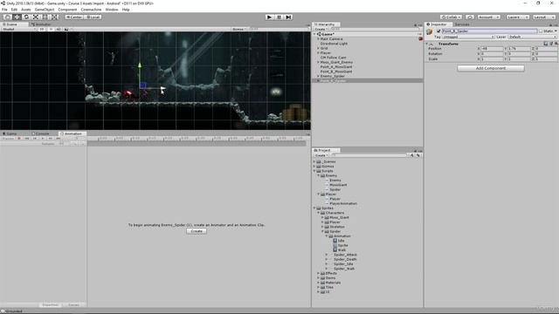Viewport: 559px width, 314px height.
Task: Open the Collab dropdown
Action: click(451, 17)
